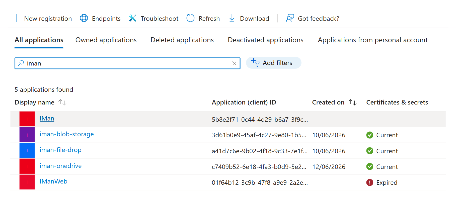Screen dimensions: 456x199
Task: Click the Application (client) ID column header
Action: tap(244, 102)
